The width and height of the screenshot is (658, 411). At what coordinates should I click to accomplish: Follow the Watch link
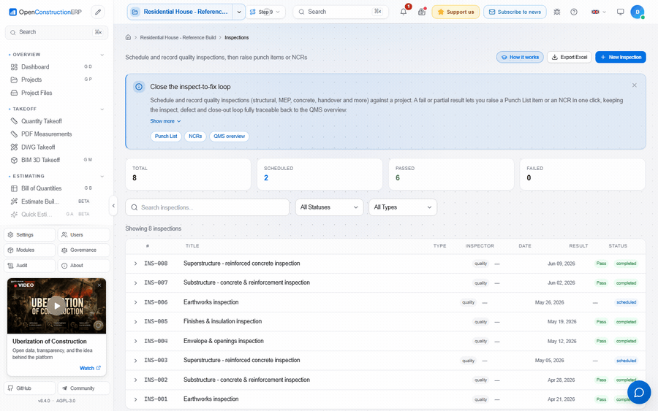coord(90,368)
